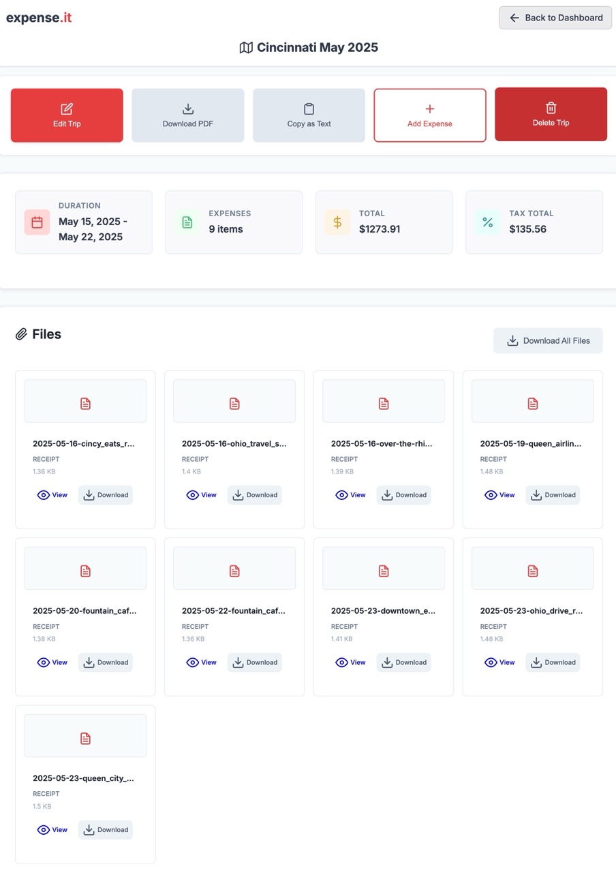616x873 pixels.
Task: Click the '9 items' expenses count
Action: pos(226,229)
